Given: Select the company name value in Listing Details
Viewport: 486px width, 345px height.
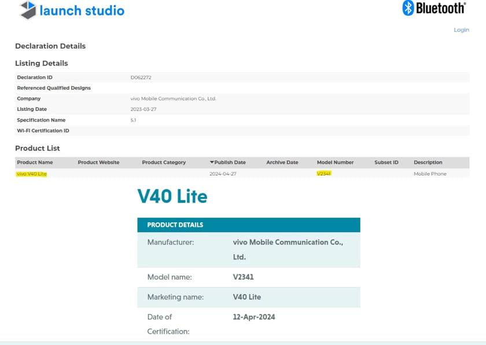Looking at the screenshot, I should click(173, 98).
